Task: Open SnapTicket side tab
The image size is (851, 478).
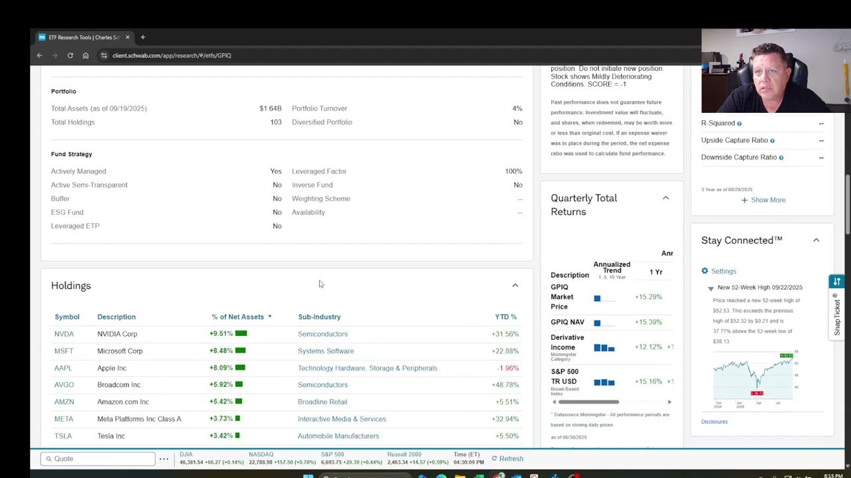Action: tap(836, 315)
